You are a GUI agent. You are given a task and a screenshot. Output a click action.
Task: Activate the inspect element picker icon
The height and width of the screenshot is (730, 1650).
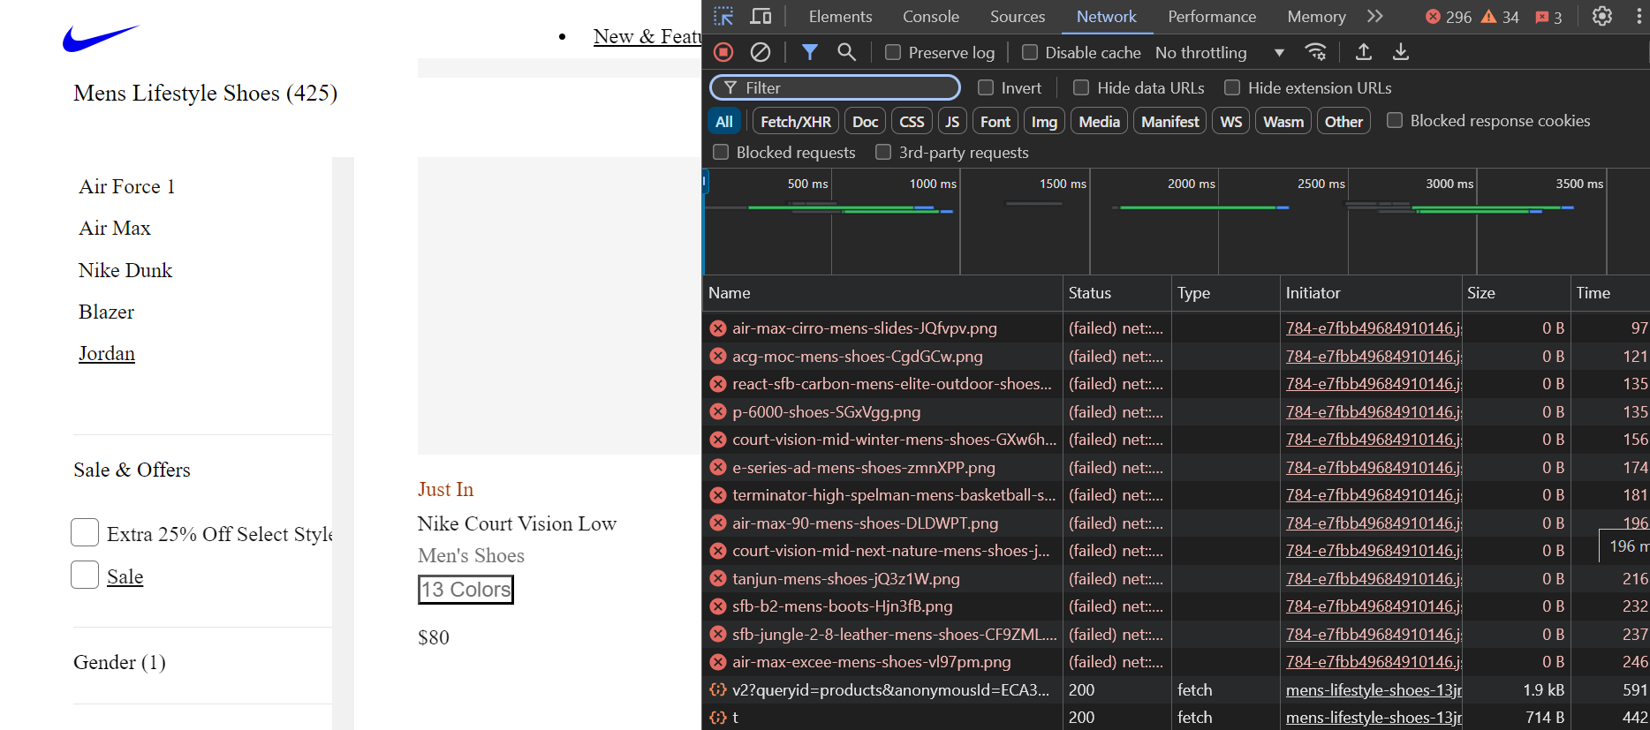(x=723, y=17)
